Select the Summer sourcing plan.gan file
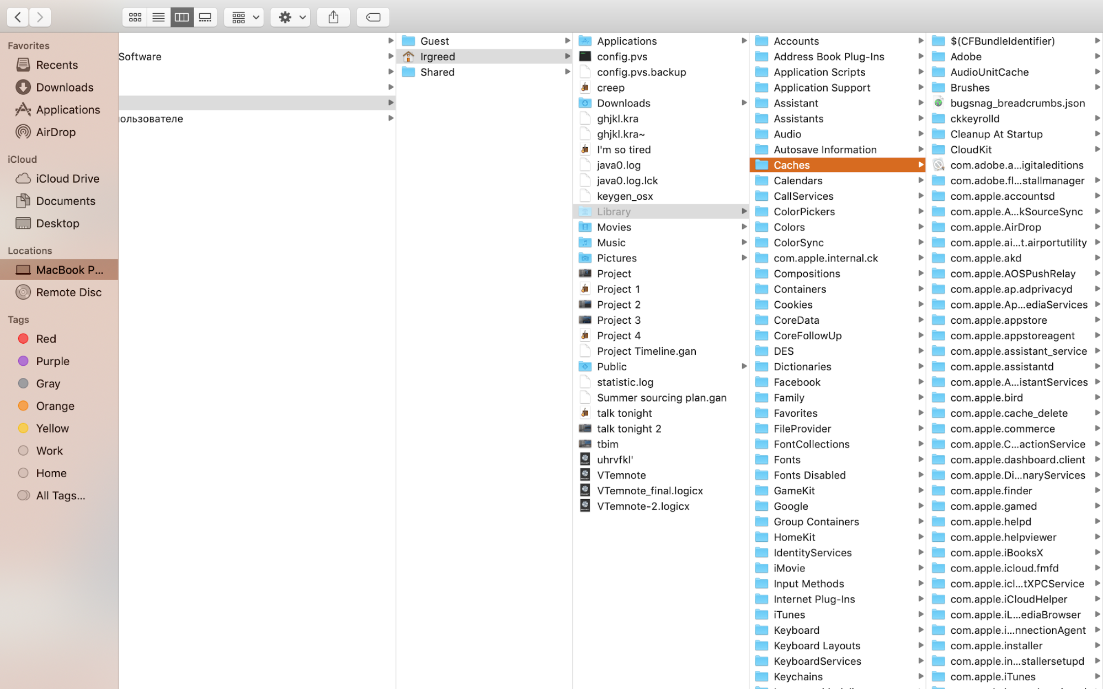1103x689 pixels. [661, 398]
